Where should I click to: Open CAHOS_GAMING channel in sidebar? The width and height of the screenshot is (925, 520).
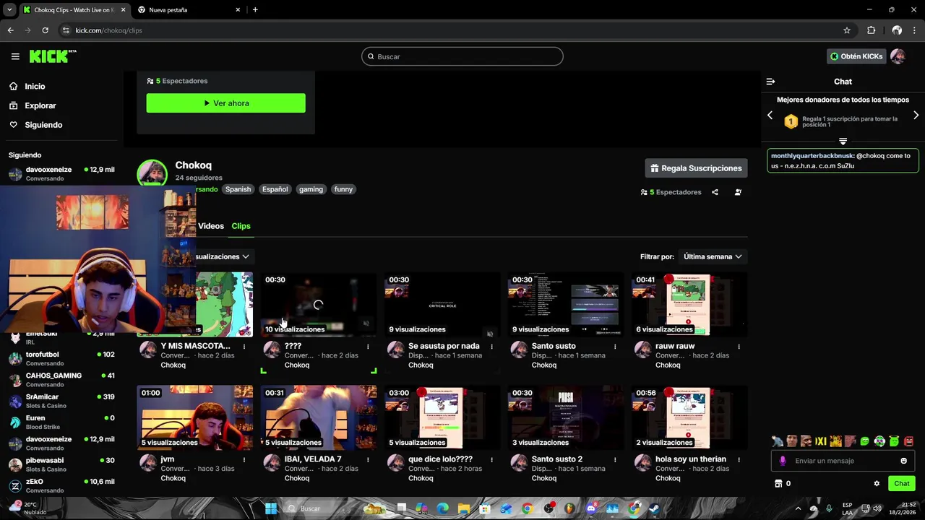(x=61, y=379)
